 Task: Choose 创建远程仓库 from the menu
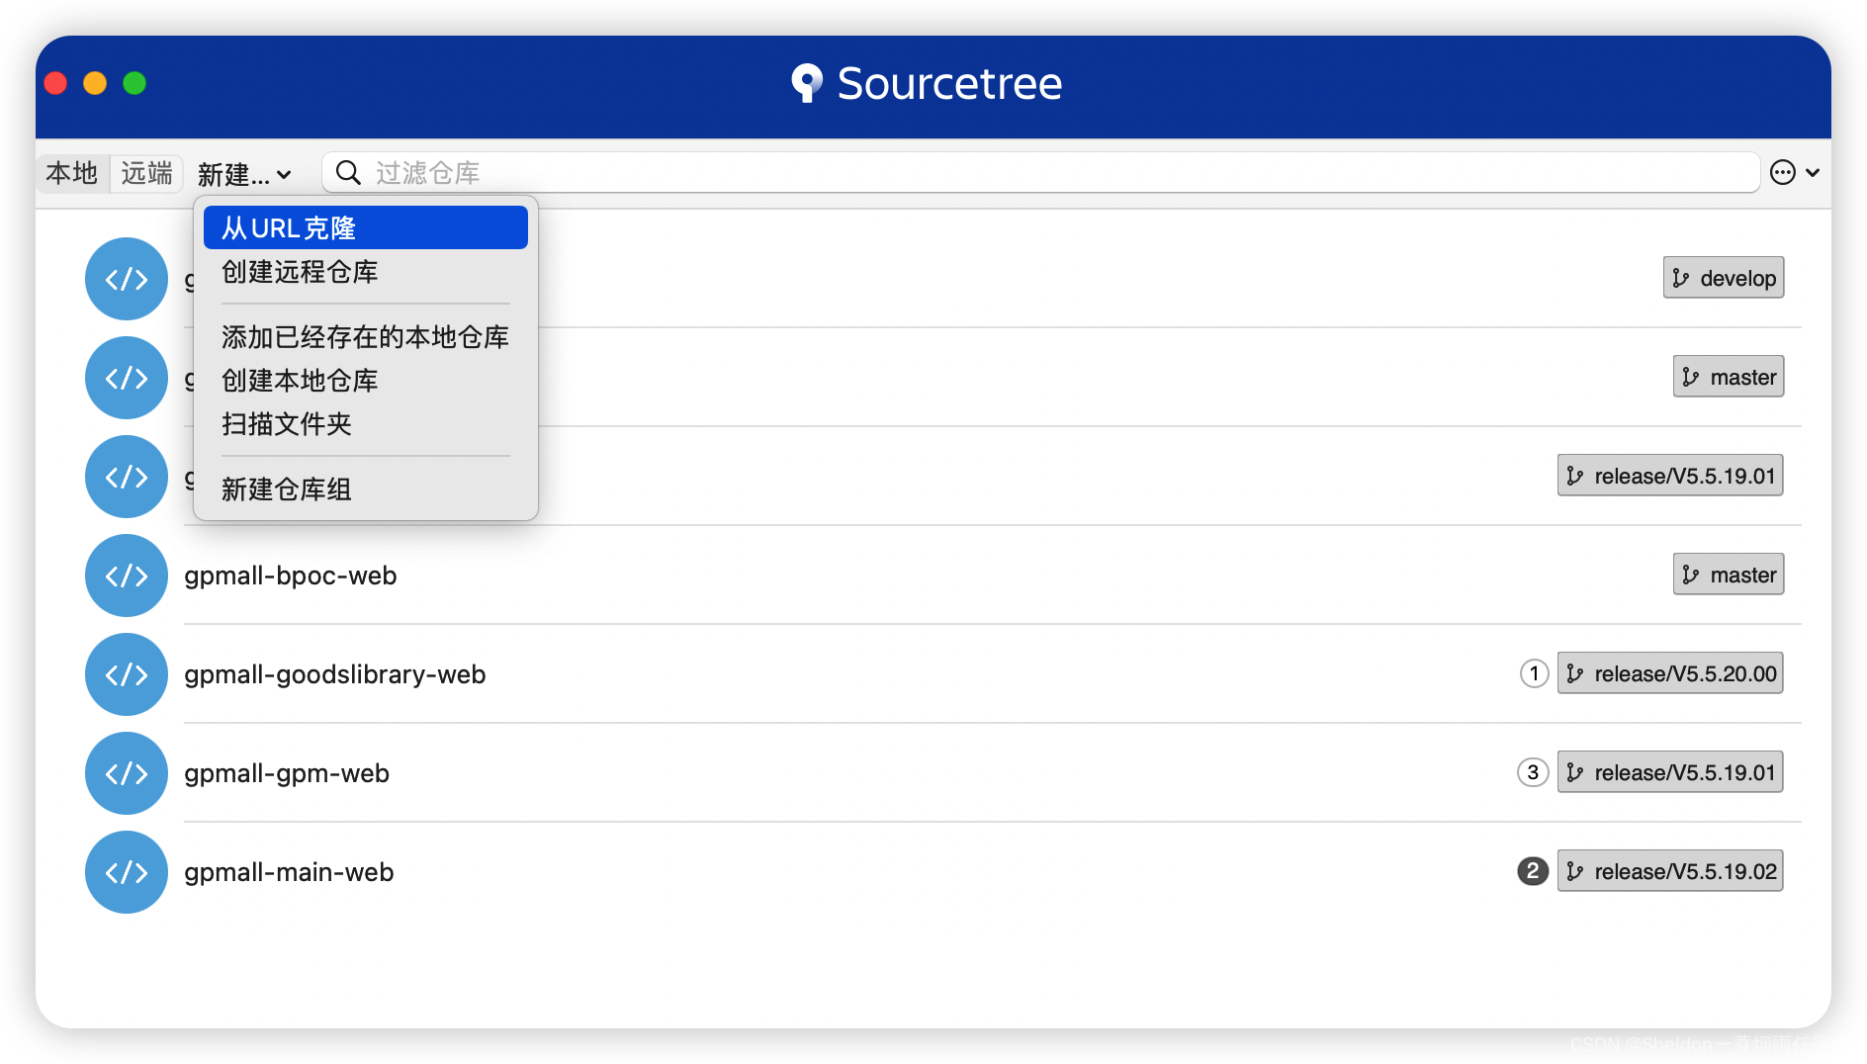pos(365,272)
